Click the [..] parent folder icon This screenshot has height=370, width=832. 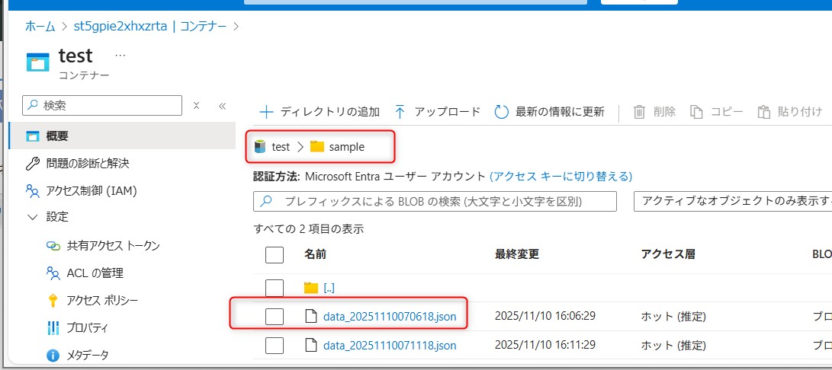[x=311, y=288]
